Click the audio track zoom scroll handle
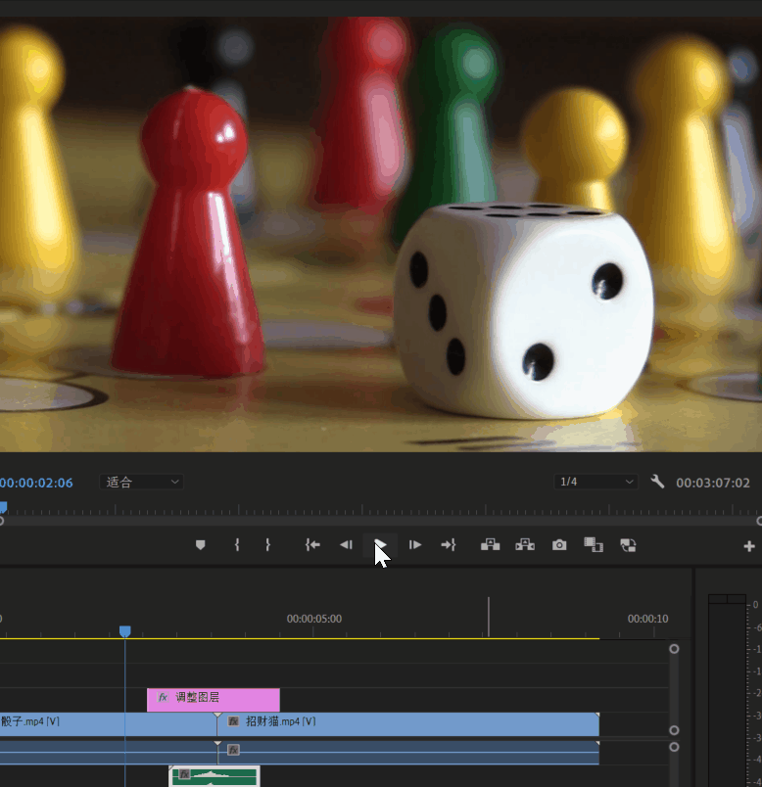 click(674, 747)
